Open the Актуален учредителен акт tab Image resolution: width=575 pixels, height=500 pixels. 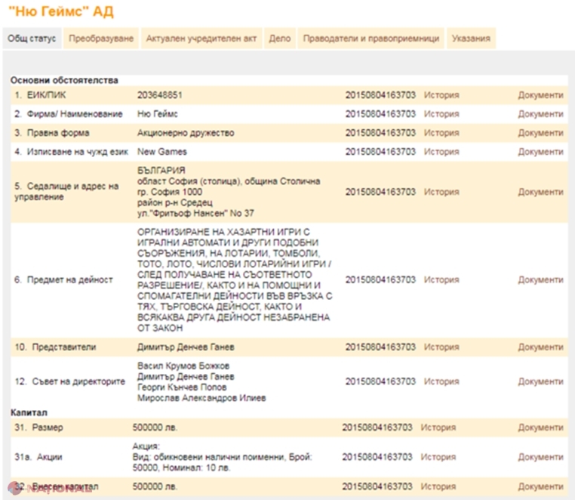[x=201, y=39]
